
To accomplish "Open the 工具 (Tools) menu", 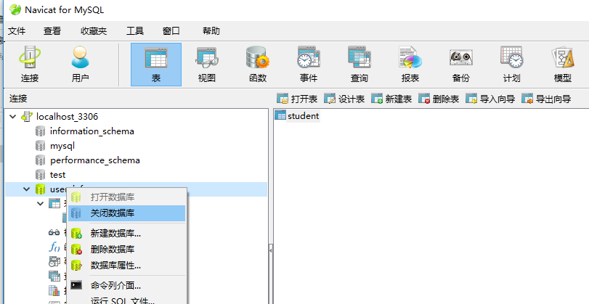I will tap(135, 30).
